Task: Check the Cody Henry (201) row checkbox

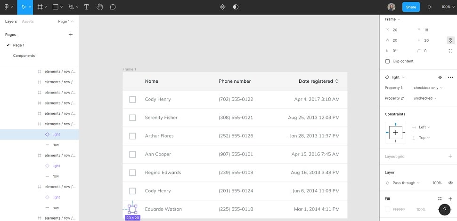Action: click(132, 191)
